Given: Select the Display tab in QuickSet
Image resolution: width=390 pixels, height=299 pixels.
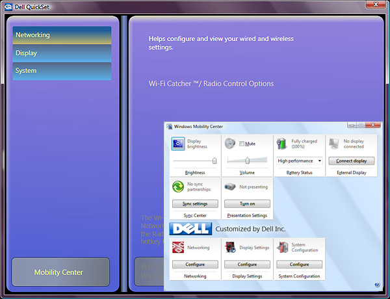Looking at the screenshot, I should [62, 53].
